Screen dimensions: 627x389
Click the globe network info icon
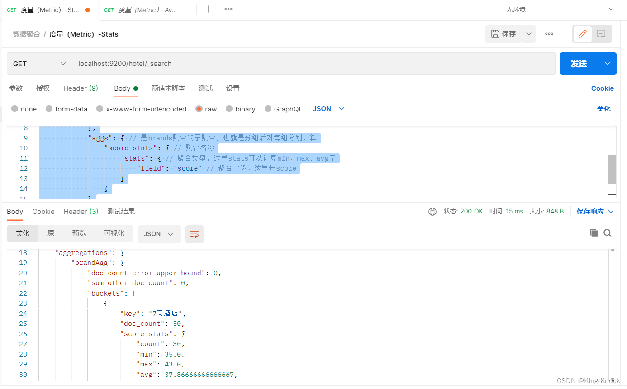[432, 212]
